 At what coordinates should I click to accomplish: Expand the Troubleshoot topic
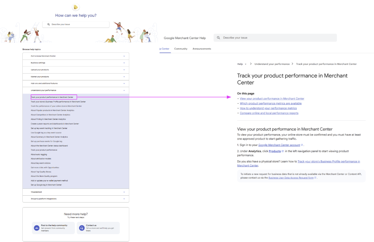[76, 192]
